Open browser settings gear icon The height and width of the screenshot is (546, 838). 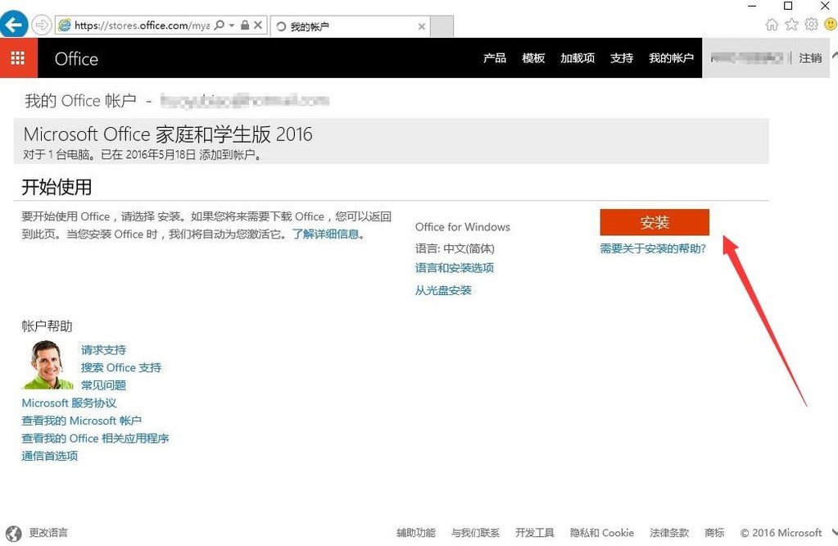pyautogui.click(x=811, y=25)
